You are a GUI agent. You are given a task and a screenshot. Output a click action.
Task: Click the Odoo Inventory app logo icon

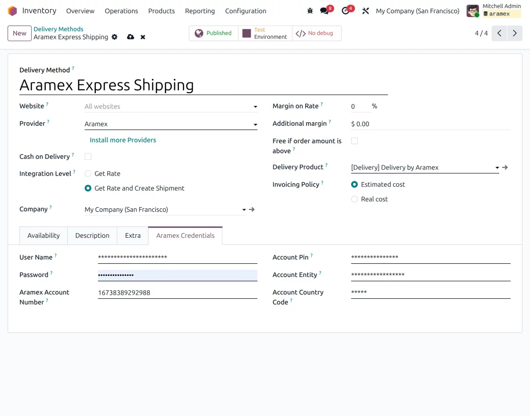click(x=12, y=11)
